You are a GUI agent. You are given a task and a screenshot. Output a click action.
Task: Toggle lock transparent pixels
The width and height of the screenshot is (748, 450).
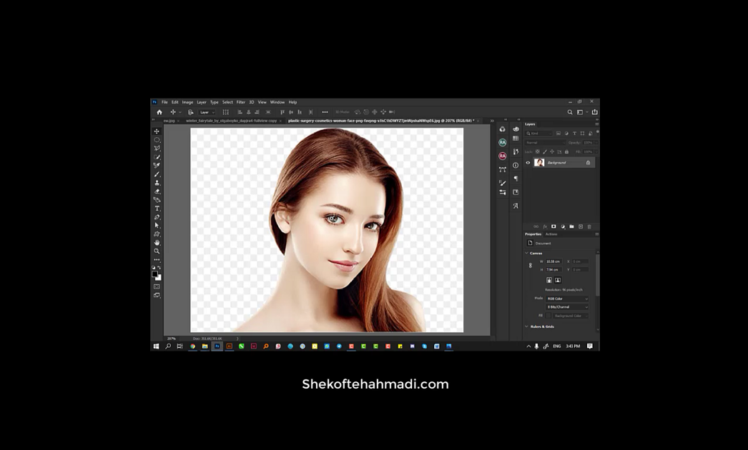[x=538, y=151]
